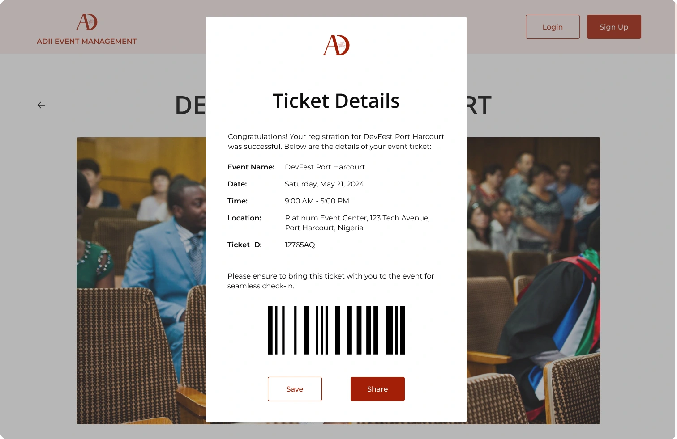The width and height of the screenshot is (677, 439).
Task: Click the ticket barcode image
Action: [336, 330]
